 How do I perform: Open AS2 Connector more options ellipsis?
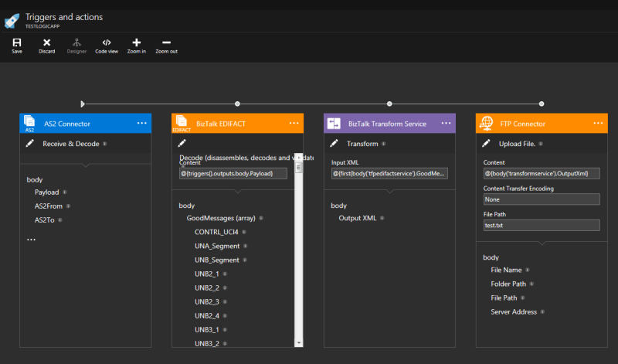pyautogui.click(x=142, y=123)
